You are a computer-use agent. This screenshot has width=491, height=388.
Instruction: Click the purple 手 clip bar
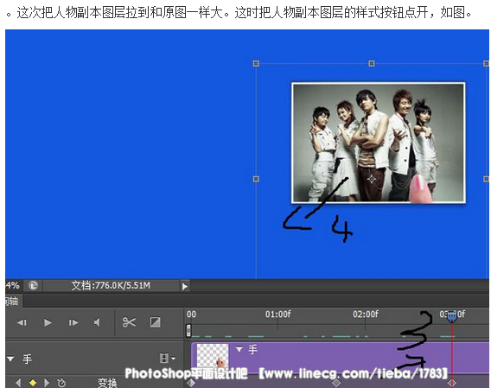click(x=341, y=358)
